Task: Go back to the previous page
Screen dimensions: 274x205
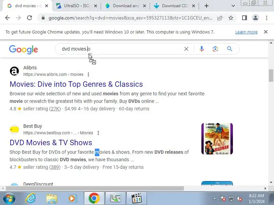Action: click(8, 18)
